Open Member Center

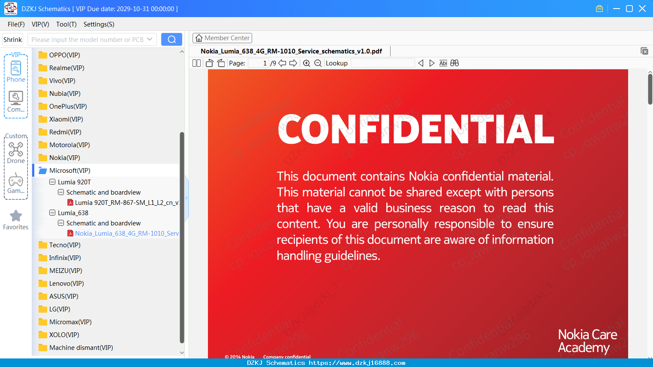coord(223,38)
